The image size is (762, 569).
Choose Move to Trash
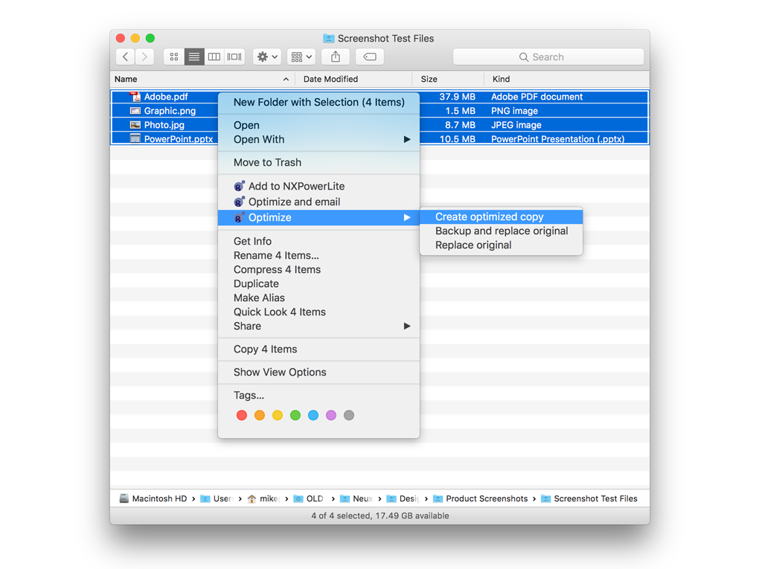coord(318,162)
